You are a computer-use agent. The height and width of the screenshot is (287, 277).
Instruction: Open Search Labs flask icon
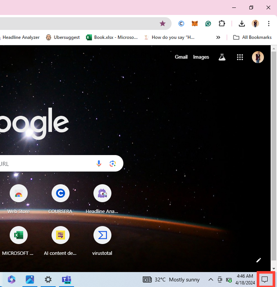click(x=222, y=57)
